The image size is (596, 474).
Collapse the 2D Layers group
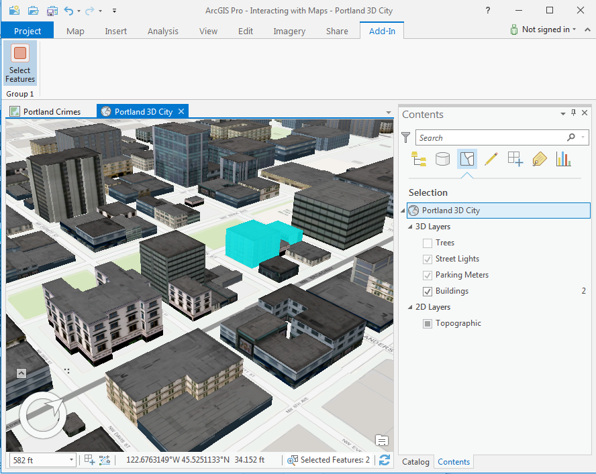pos(410,306)
